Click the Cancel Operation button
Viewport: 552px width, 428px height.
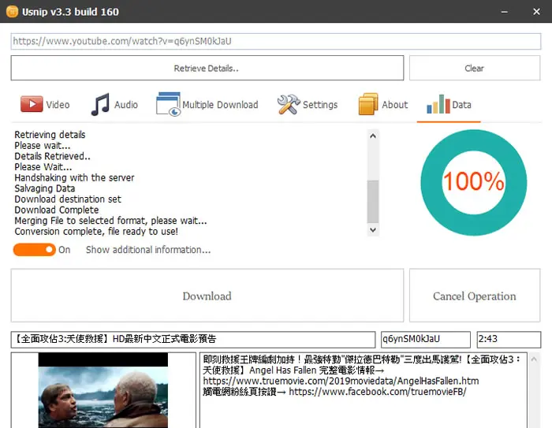click(475, 296)
